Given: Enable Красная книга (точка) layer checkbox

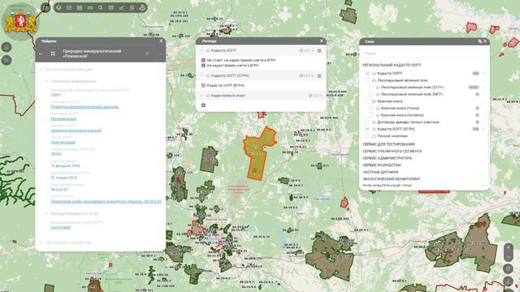Looking at the screenshot, I should pyautogui.click(x=371, y=108).
